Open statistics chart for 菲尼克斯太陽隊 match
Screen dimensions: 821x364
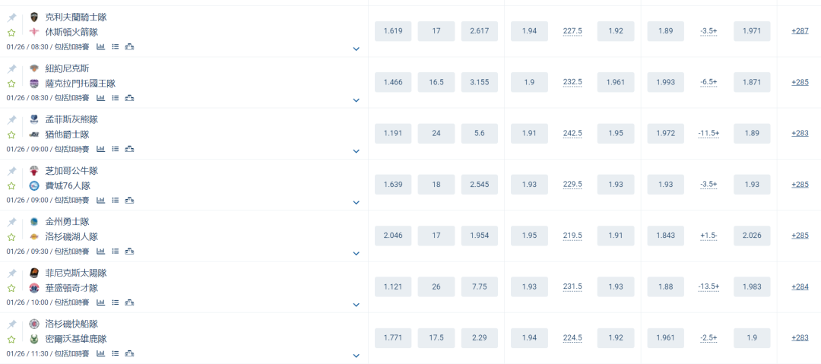(x=100, y=302)
